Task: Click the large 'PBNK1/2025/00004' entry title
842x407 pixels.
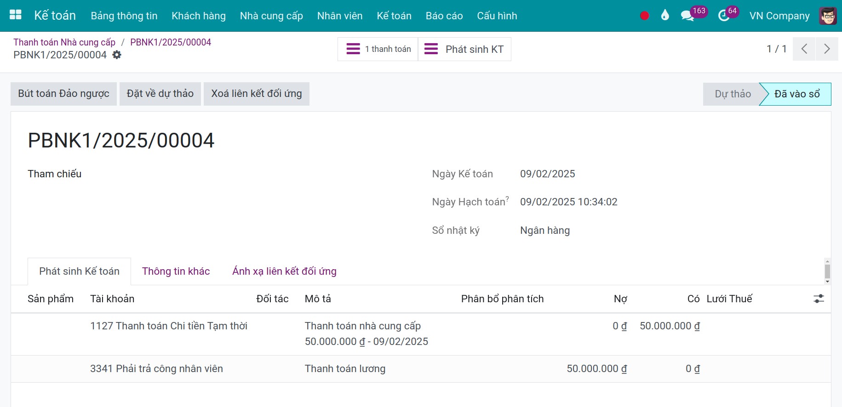Action: [121, 141]
